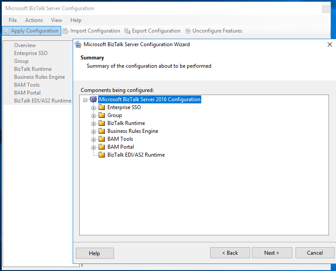
Task: Select Microsoft BizTalk Server 2016 Configuration tree root
Action: pos(150,99)
